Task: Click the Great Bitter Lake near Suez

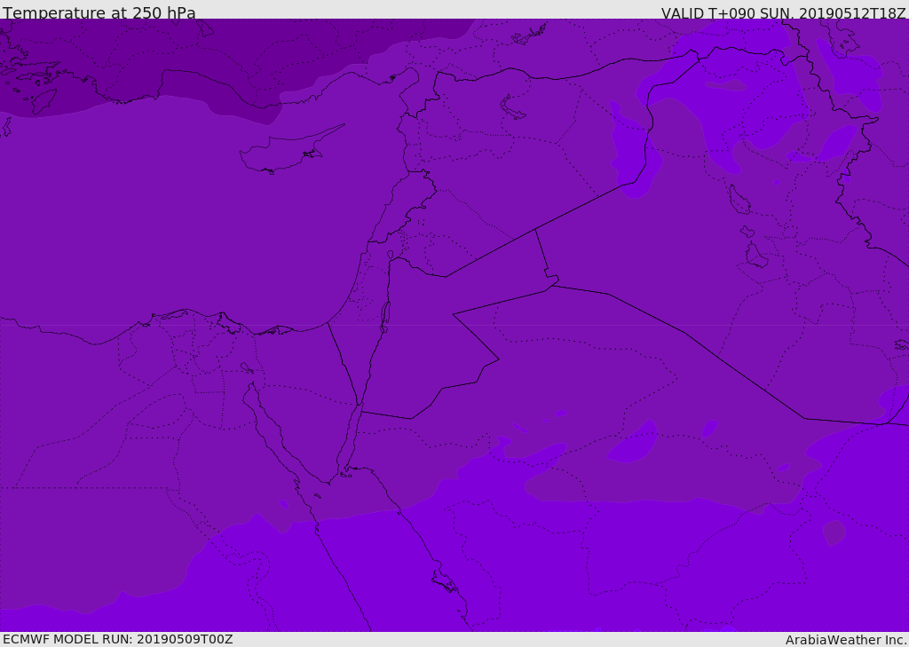Action: click(x=247, y=367)
